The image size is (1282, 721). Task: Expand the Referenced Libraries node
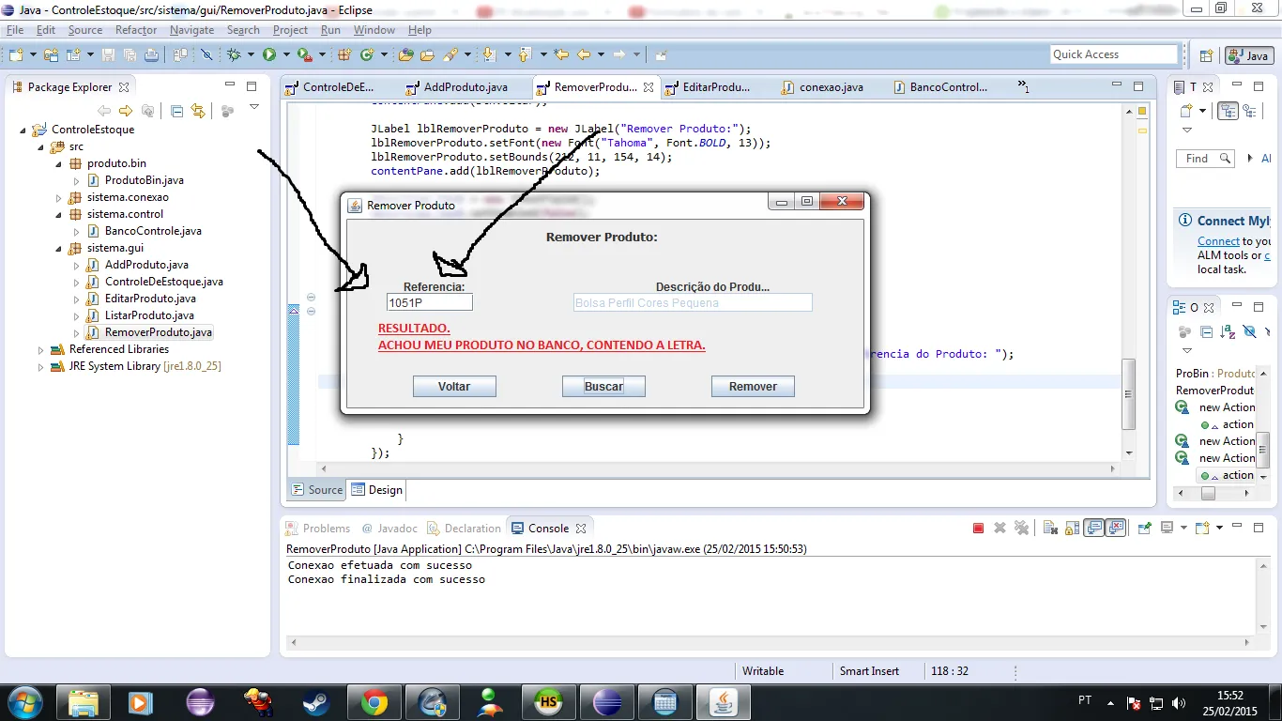pos(40,349)
